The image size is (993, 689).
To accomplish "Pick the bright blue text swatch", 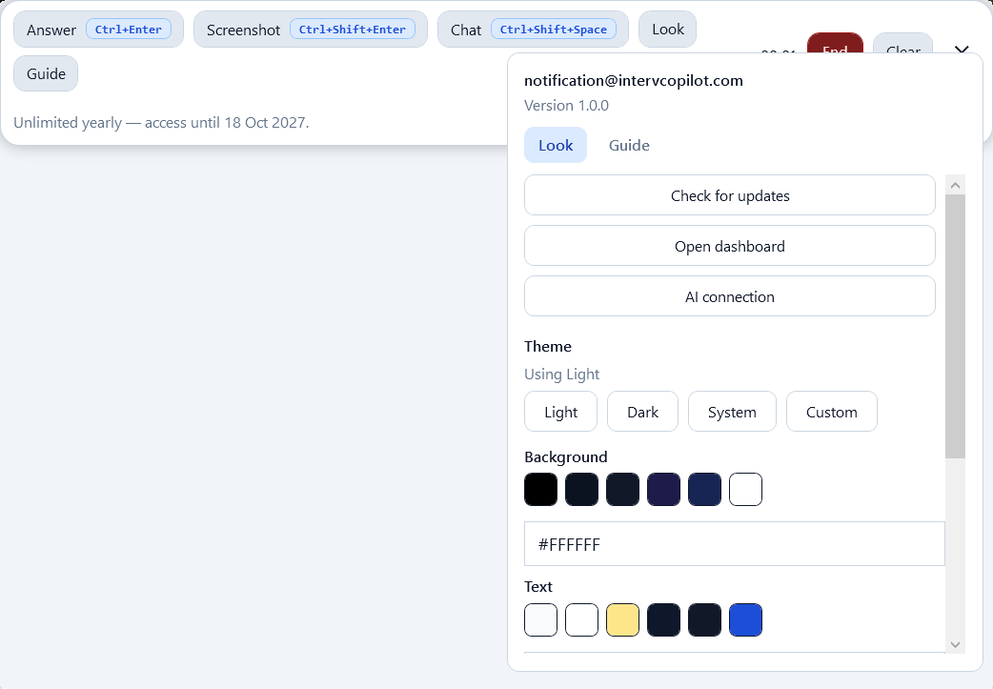I will pos(745,619).
